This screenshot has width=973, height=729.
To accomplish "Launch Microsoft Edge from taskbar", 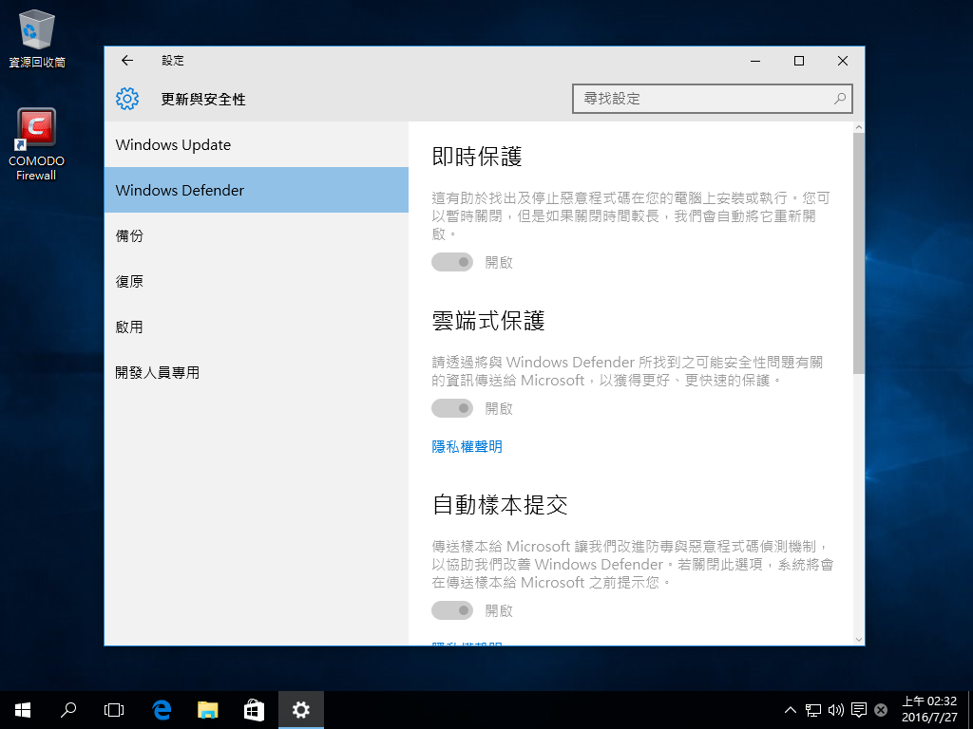I will pyautogui.click(x=162, y=710).
